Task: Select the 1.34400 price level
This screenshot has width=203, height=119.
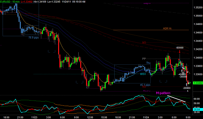Action: pyautogui.click(x=198, y=41)
